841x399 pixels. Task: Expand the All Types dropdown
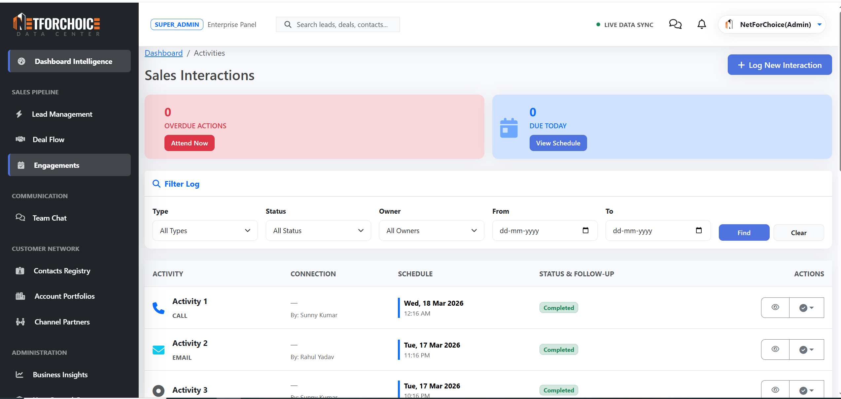click(205, 230)
